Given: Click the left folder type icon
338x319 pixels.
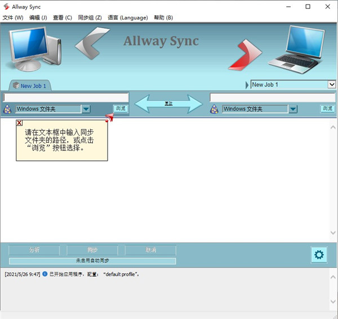Looking at the screenshot, I should 8,109.
